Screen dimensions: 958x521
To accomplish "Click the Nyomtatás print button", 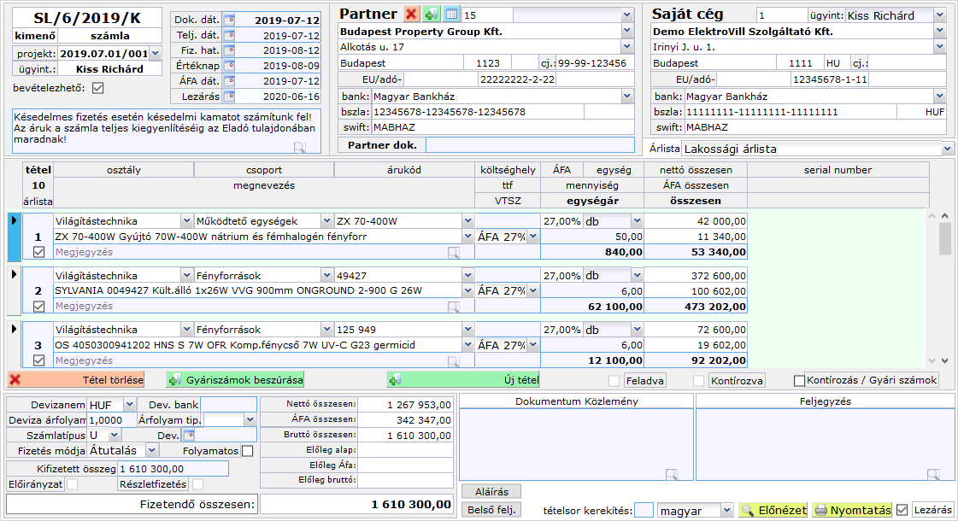I will pos(851,510).
